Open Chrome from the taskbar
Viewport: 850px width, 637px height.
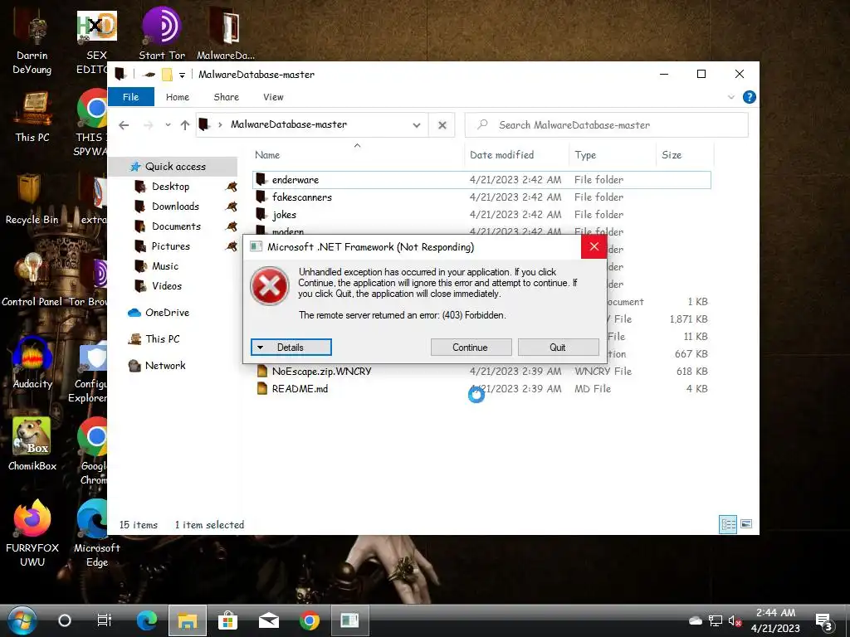310,620
